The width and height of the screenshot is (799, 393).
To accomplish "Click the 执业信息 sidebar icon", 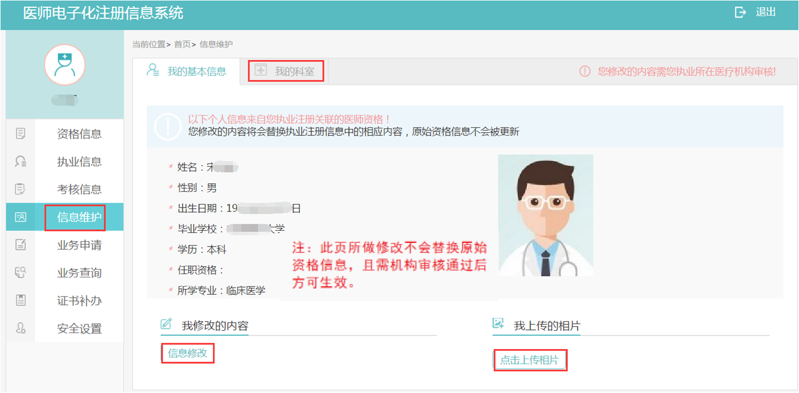I will coord(21,162).
